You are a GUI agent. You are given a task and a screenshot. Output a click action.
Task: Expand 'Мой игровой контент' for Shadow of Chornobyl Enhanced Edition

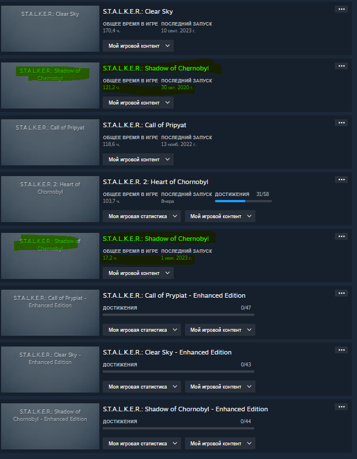pyautogui.click(x=220, y=444)
